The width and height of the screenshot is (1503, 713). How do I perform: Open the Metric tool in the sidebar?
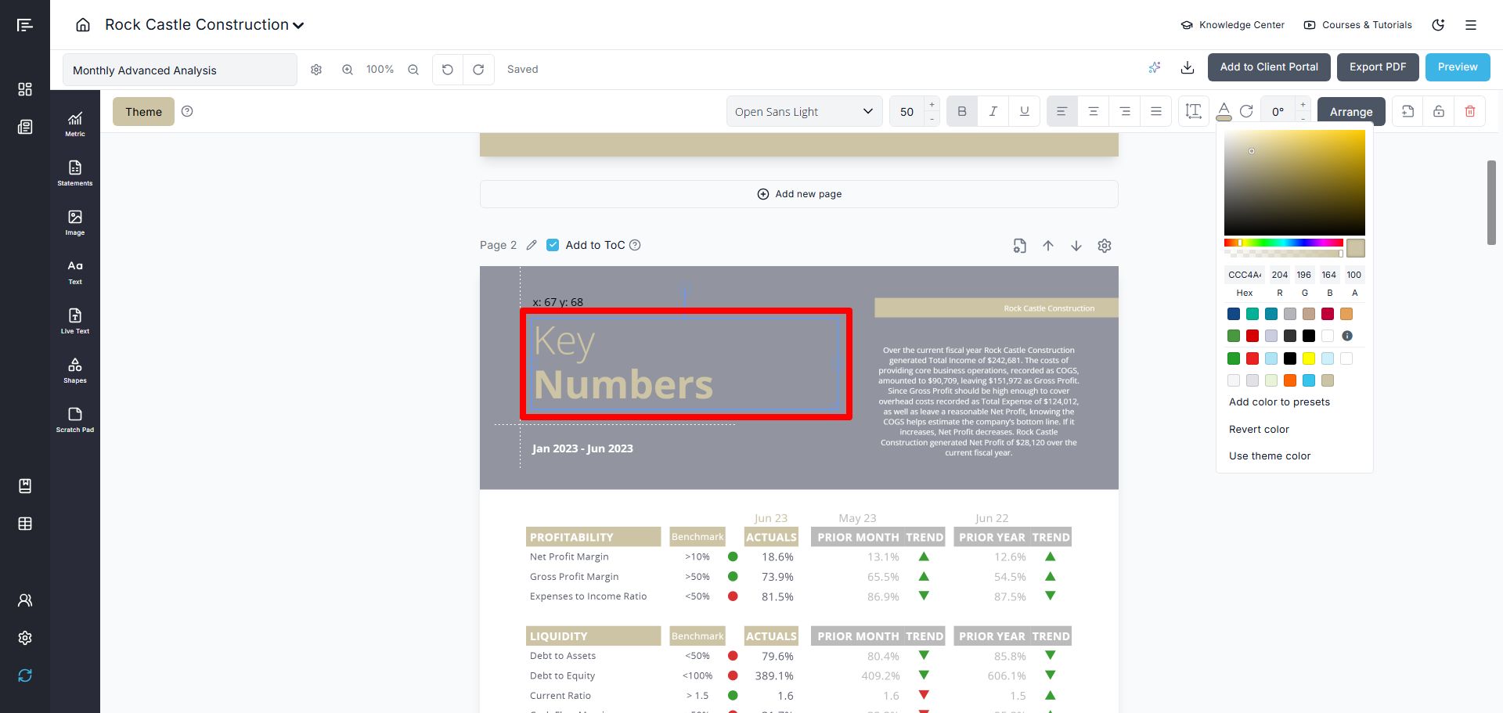75,124
